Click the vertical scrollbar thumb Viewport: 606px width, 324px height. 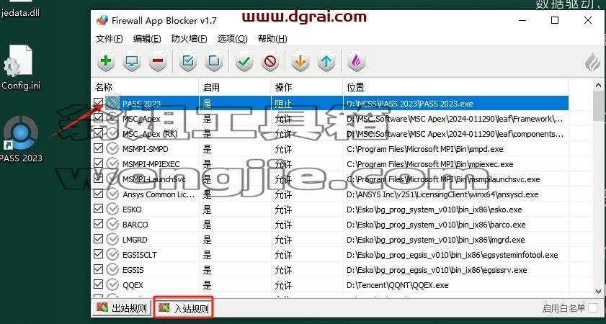(x=598, y=106)
